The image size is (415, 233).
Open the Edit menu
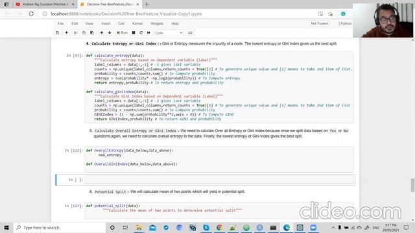[75, 23]
